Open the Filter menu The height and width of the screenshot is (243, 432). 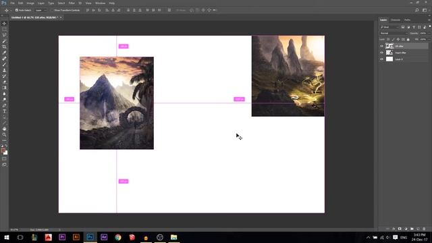[72, 3]
